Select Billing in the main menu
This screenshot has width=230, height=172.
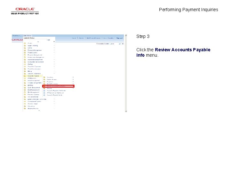coord(30,71)
